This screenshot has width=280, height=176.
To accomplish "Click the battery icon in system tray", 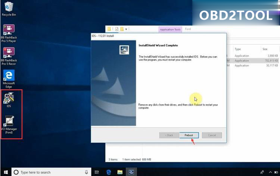I will point(276,172).
